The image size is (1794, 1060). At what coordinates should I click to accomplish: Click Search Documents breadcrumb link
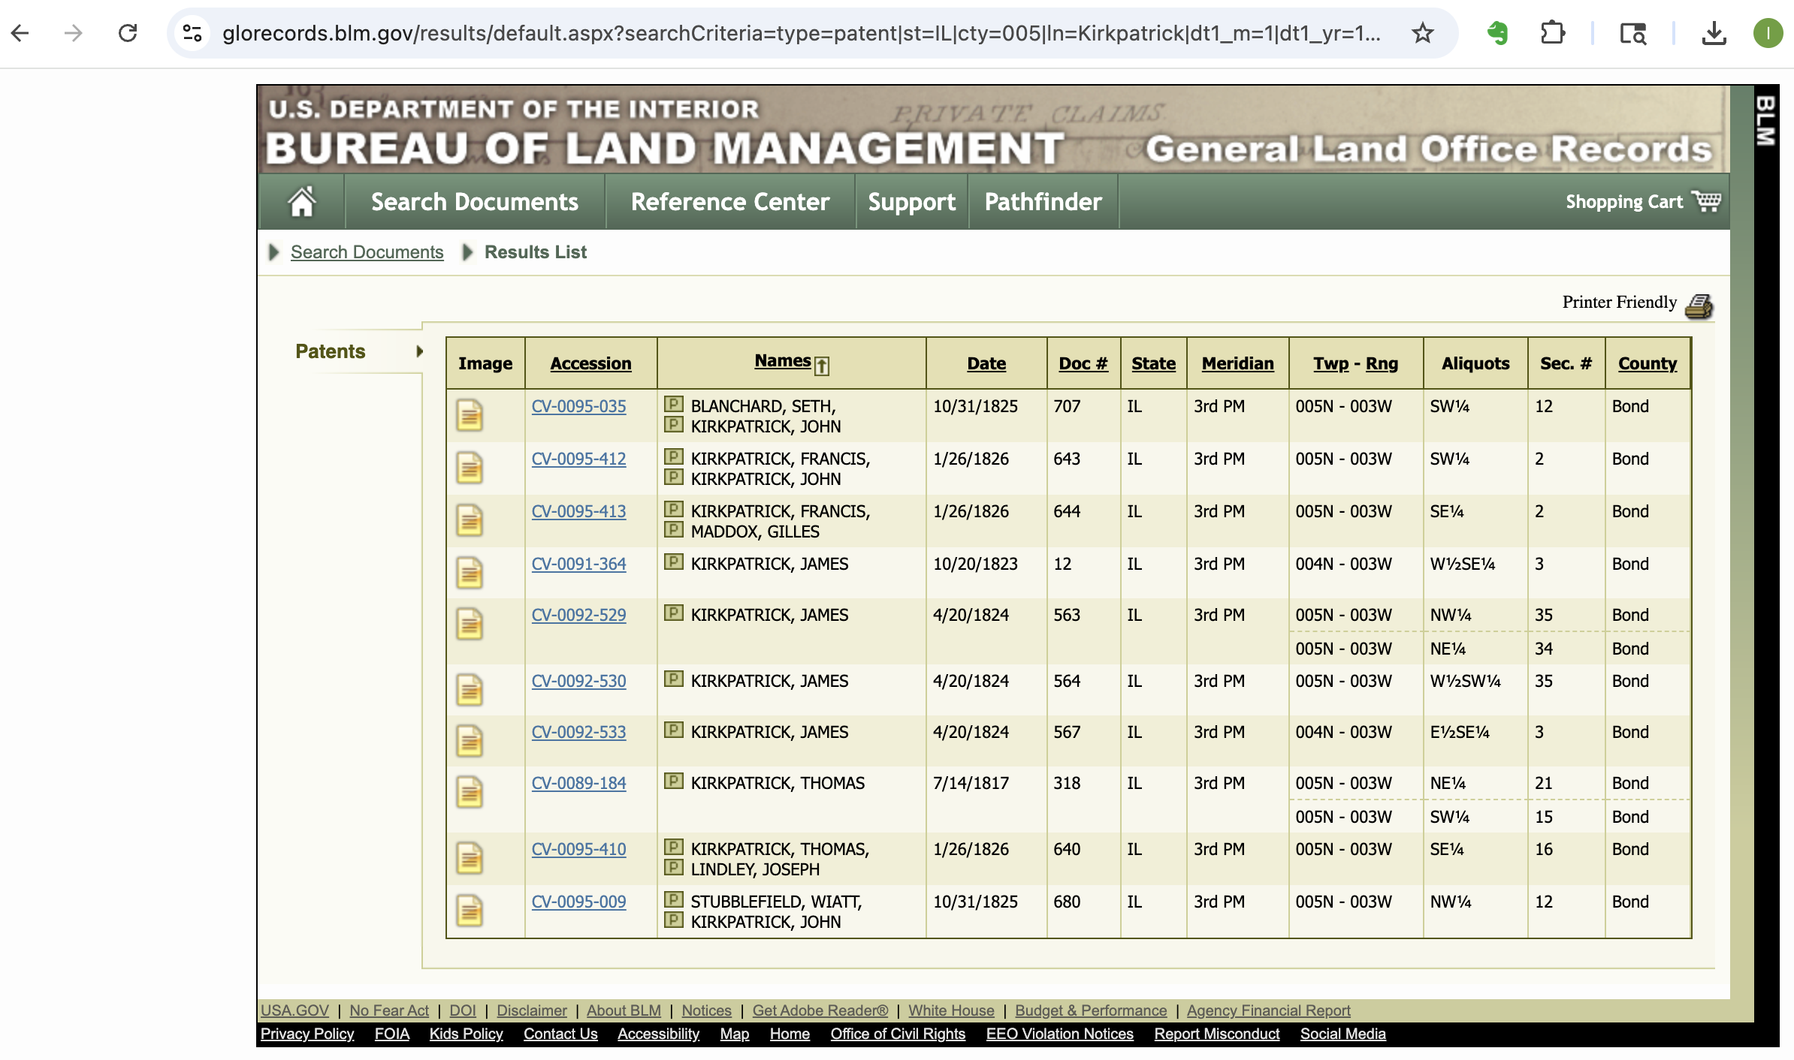click(x=367, y=252)
